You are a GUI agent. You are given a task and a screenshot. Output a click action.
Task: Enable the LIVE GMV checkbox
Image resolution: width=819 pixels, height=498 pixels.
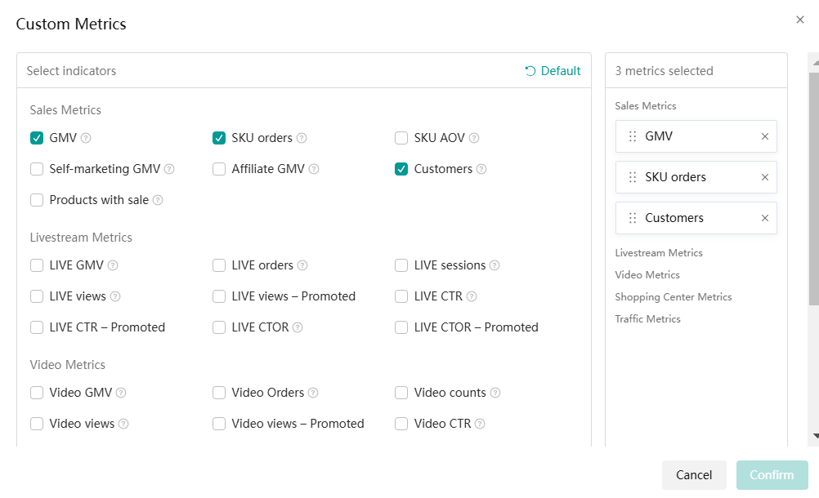pos(37,265)
